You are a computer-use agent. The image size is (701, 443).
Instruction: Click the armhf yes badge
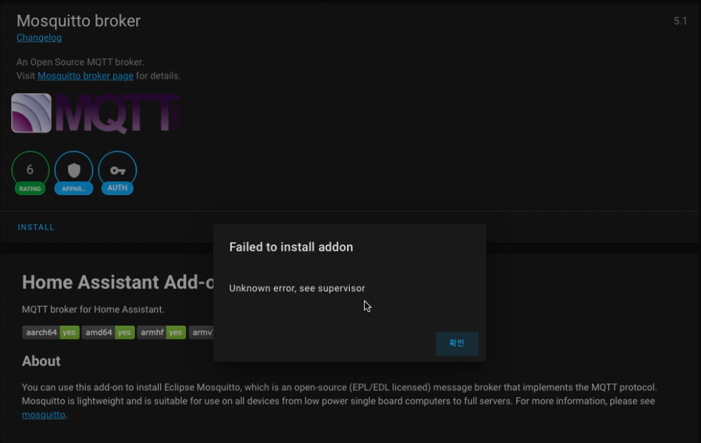coord(162,332)
